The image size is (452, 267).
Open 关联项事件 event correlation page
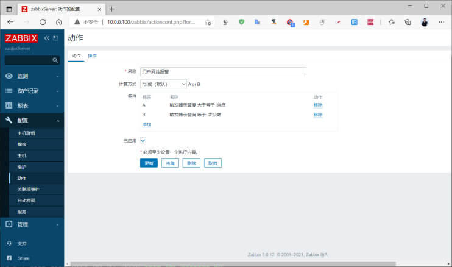[x=28, y=190]
